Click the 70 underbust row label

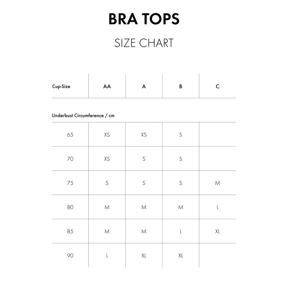70,159
